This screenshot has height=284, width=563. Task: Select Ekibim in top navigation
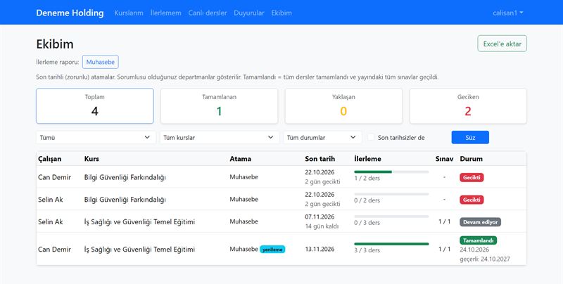click(281, 13)
